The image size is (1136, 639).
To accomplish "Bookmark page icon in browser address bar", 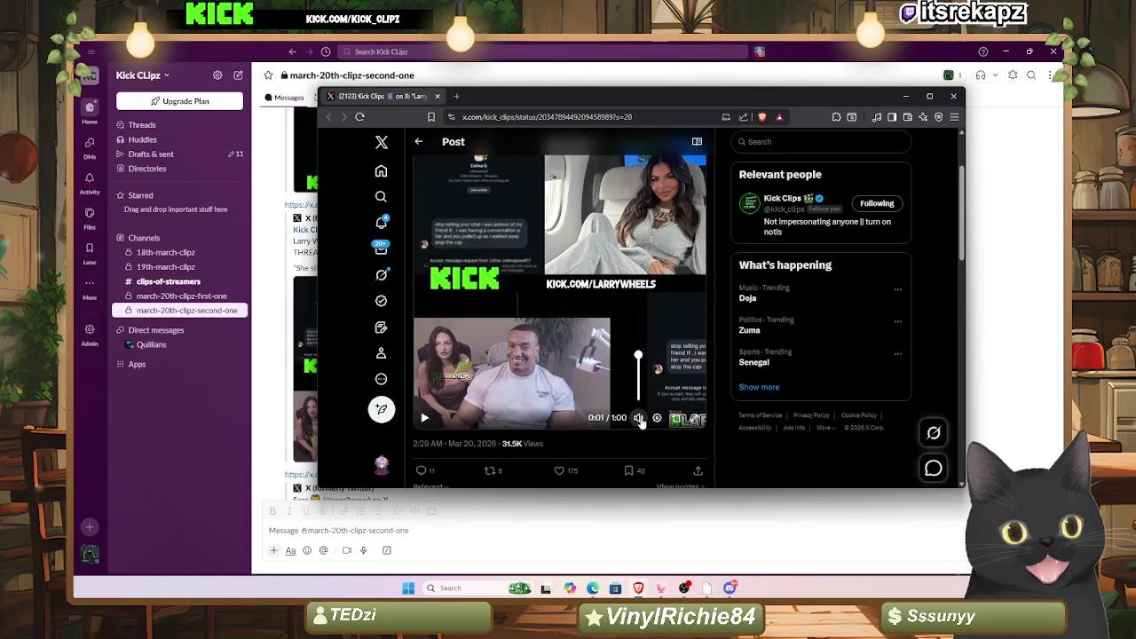I will coord(431,117).
